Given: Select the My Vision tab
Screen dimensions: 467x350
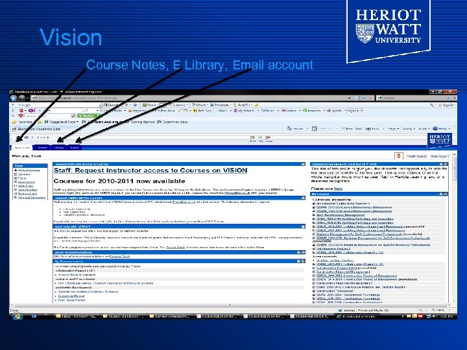Looking at the screenshot, I should (22, 148).
